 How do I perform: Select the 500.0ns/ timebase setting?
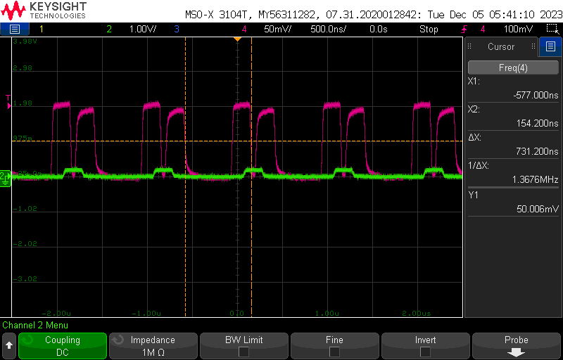click(x=327, y=29)
